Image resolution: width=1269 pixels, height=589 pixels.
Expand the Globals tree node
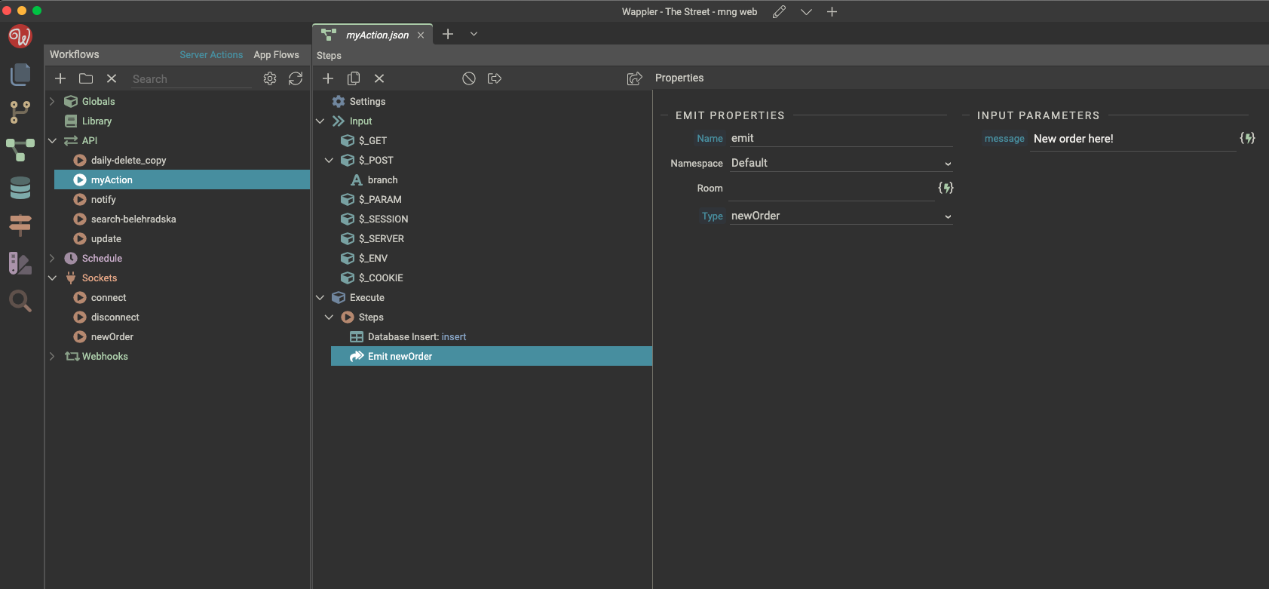[52, 102]
